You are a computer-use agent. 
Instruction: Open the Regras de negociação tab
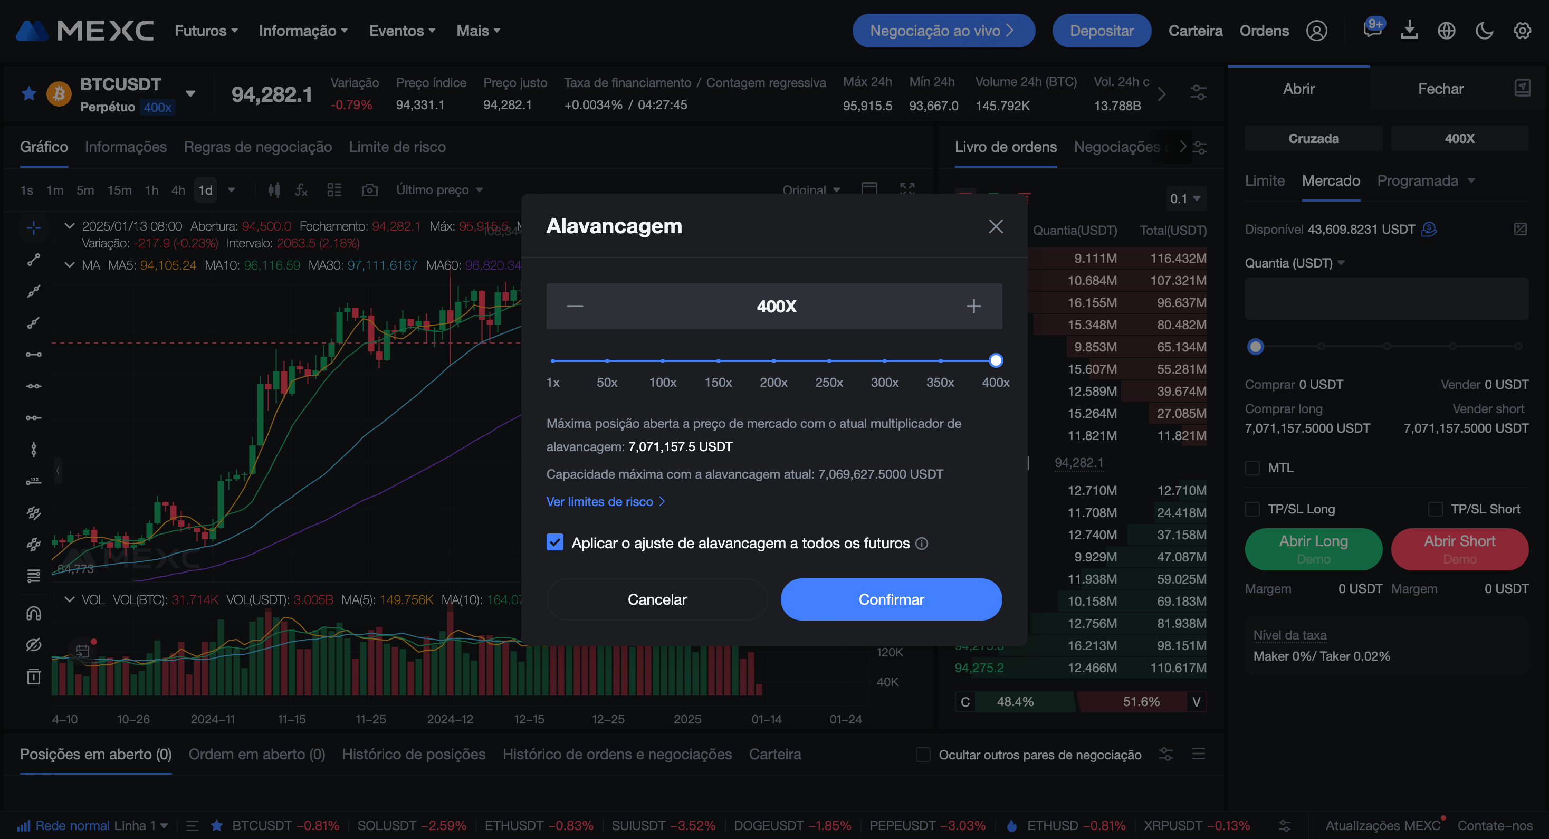tap(257, 147)
